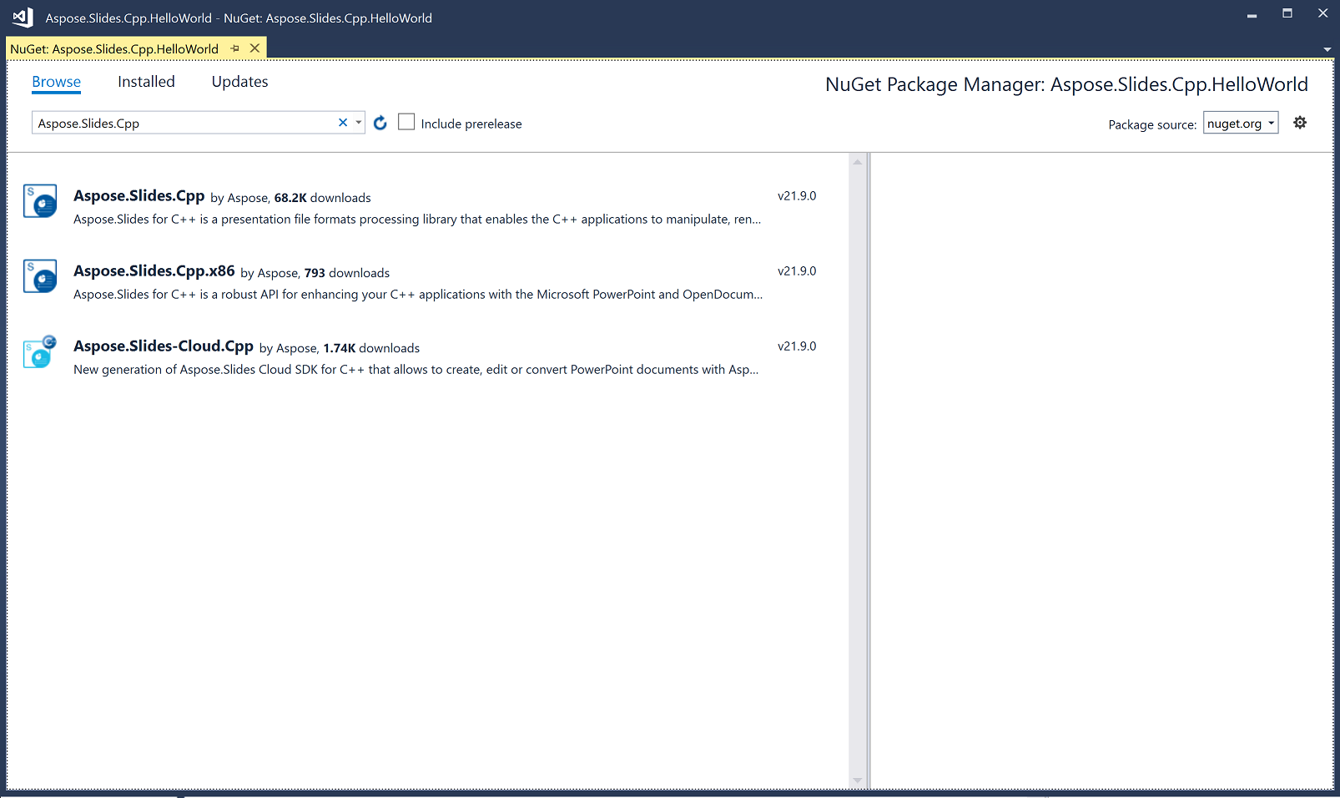Open the document tab overflow dropdown arrow

1327,49
